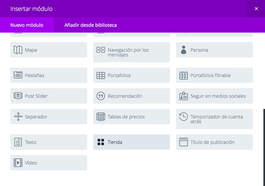Click the Temporizador de cuenta atrás clock icon
The height and width of the screenshot is (186, 265).
(183, 117)
